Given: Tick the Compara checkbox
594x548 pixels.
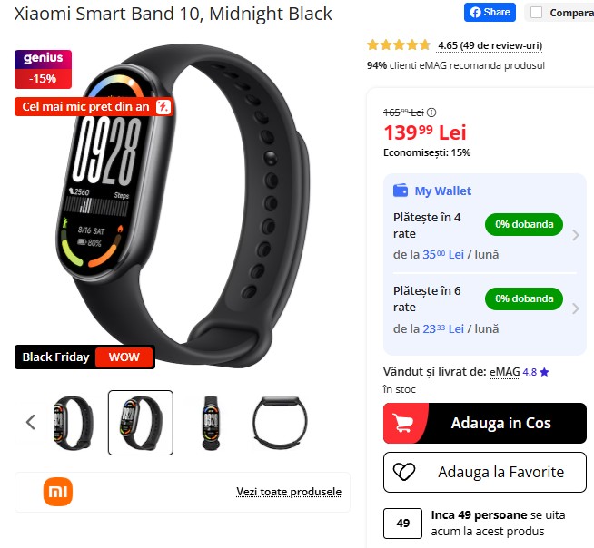Looking at the screenshot, I should tap(536, 13).
